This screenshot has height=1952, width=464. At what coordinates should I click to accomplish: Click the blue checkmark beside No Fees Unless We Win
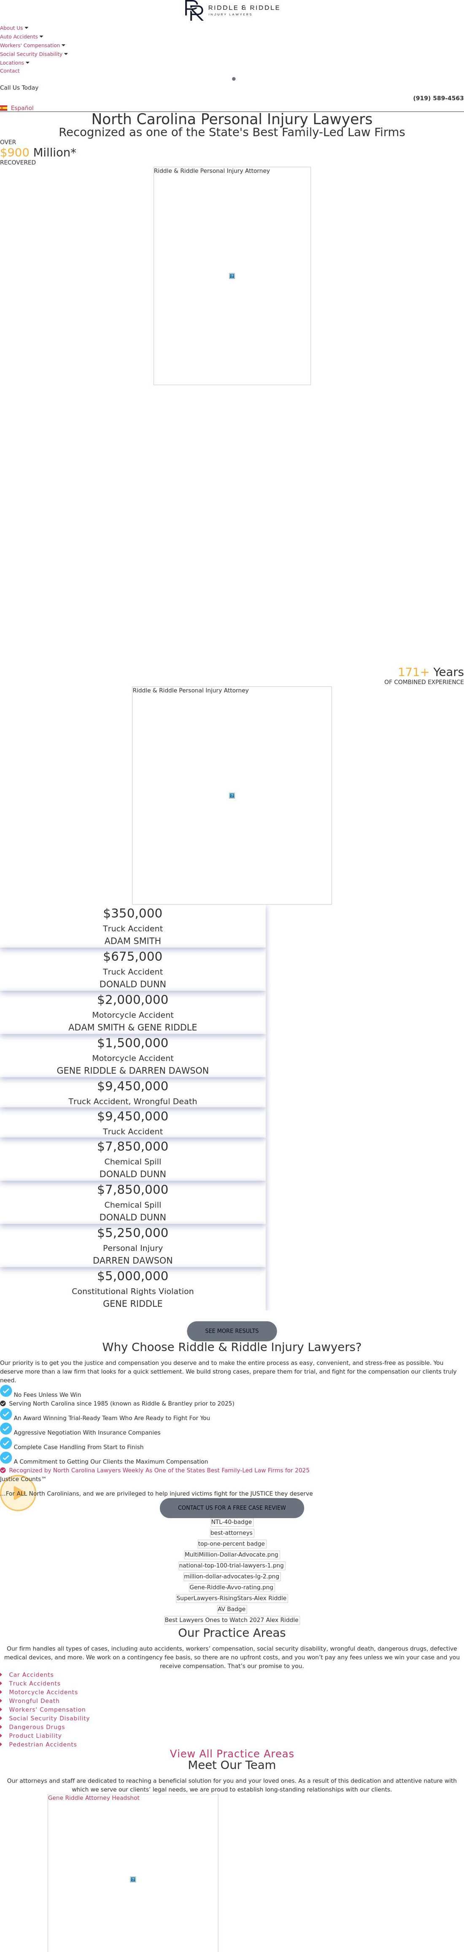pos(6,1391)
